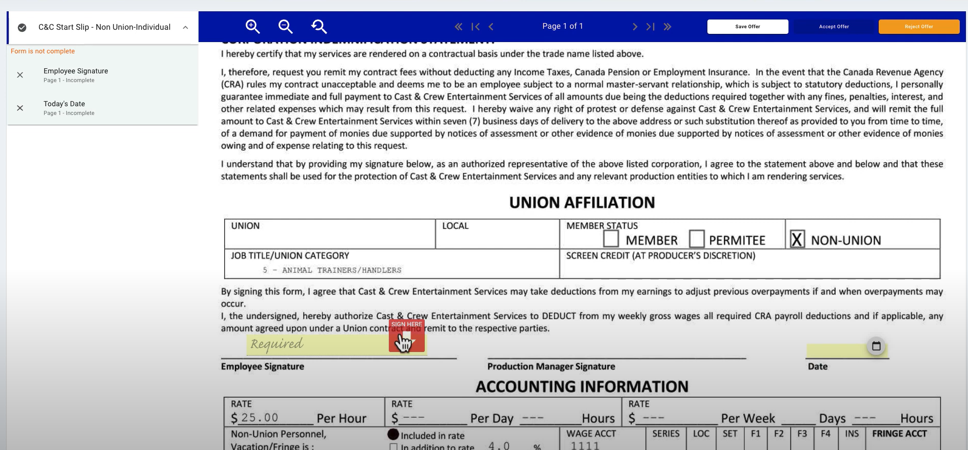Click the X icon beside Today's Date
This screenshot has height=450, width=968.
20,108
